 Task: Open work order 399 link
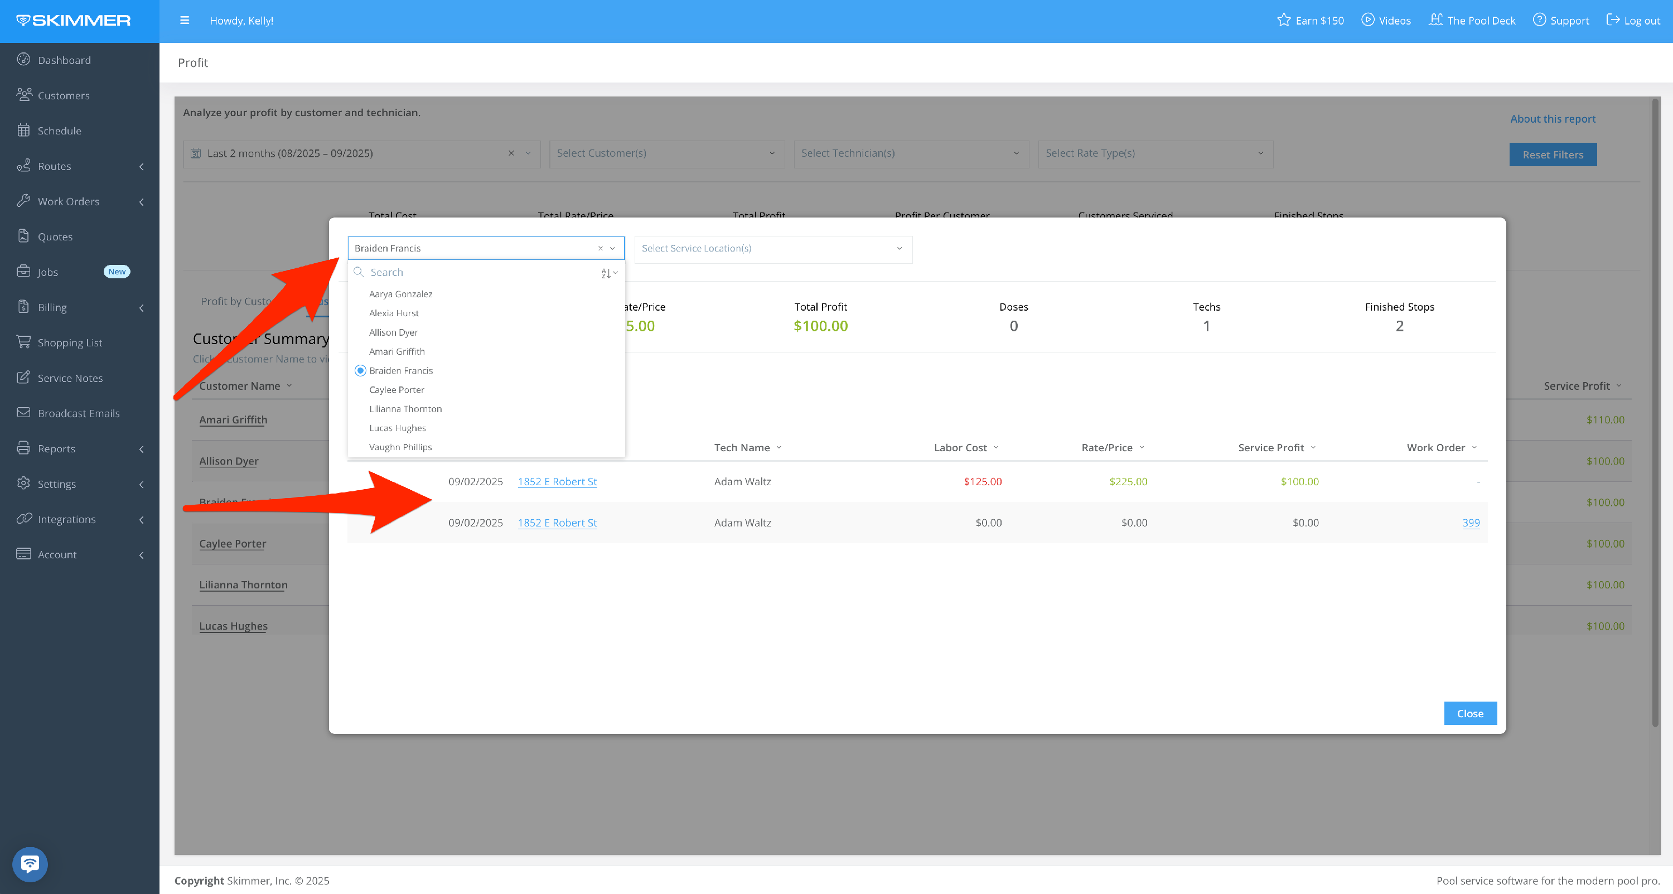click(1471, 523)
